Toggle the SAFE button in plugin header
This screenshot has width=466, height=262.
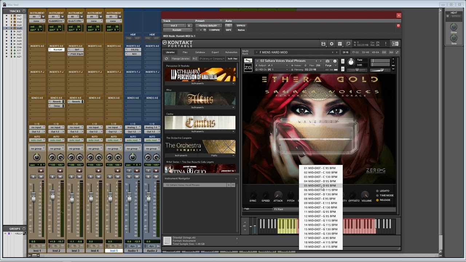click(228, 30)
